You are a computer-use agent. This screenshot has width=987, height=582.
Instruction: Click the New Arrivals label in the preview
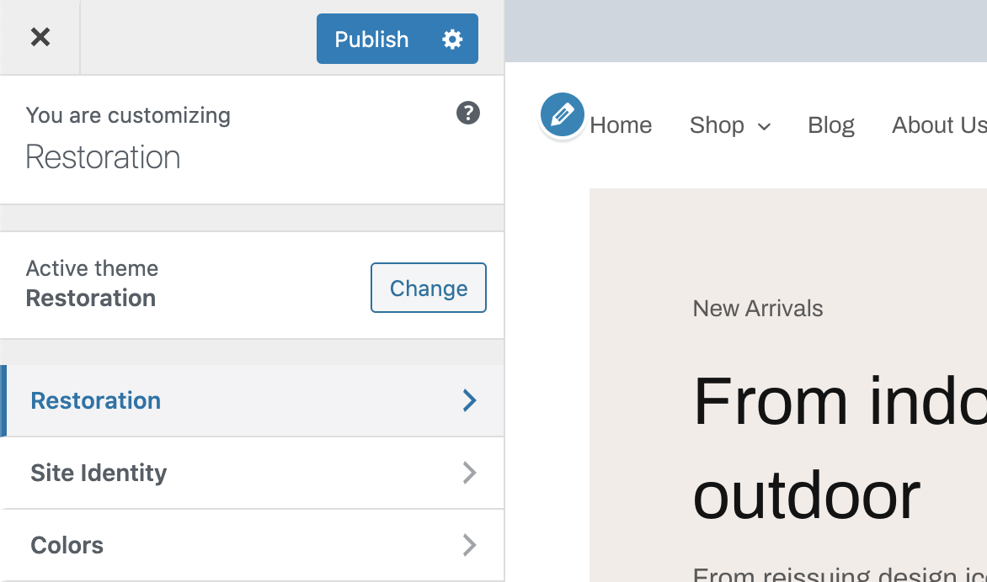[x=757, y=308]
